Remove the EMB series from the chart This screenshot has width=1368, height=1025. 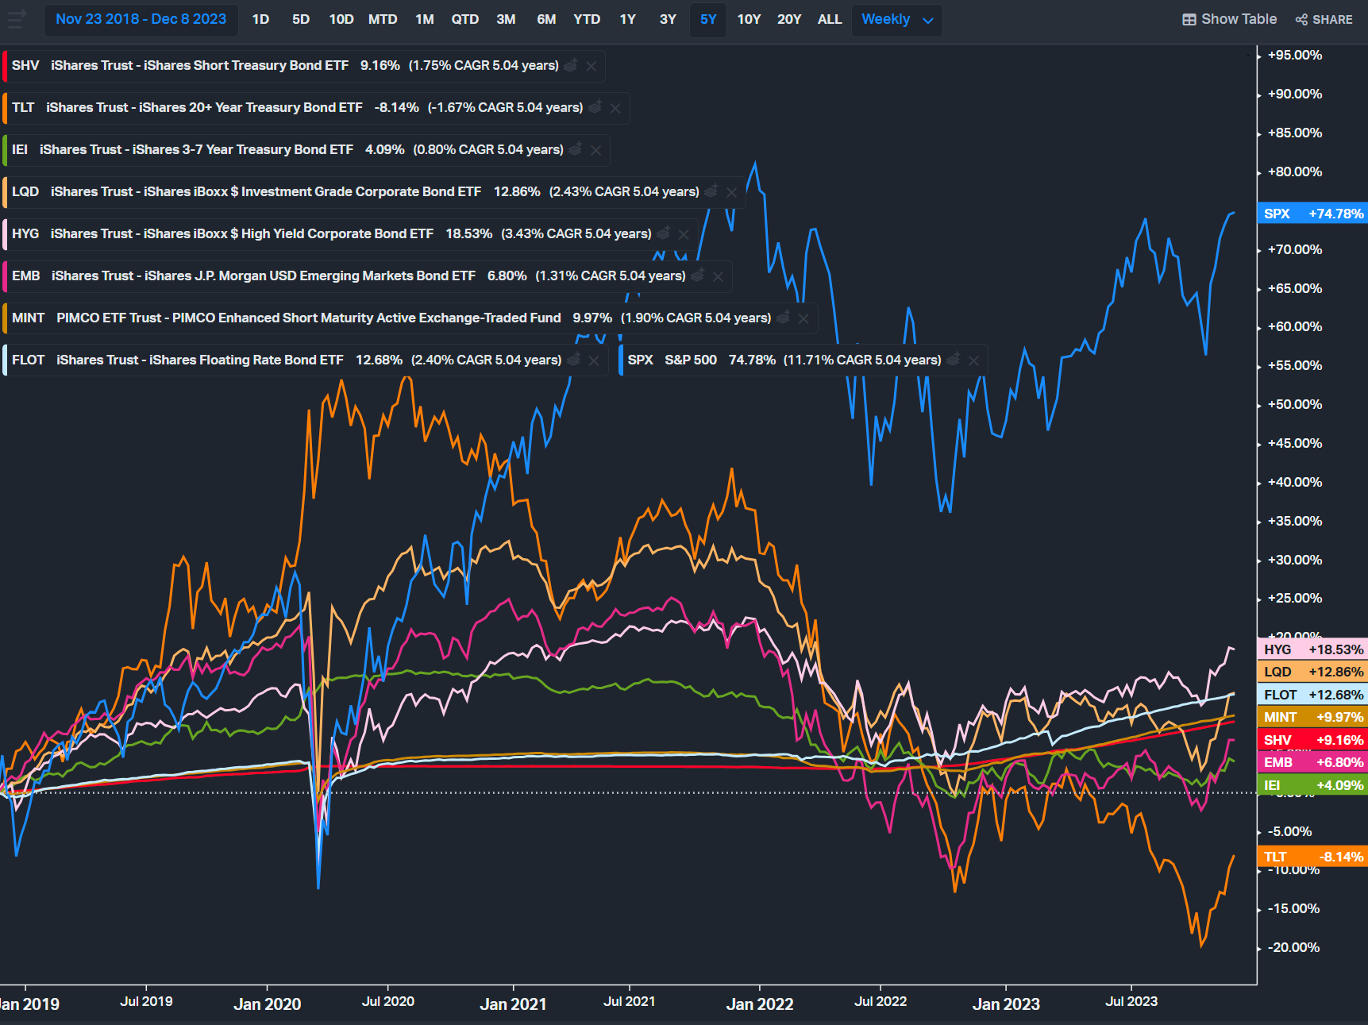(718, 276)
